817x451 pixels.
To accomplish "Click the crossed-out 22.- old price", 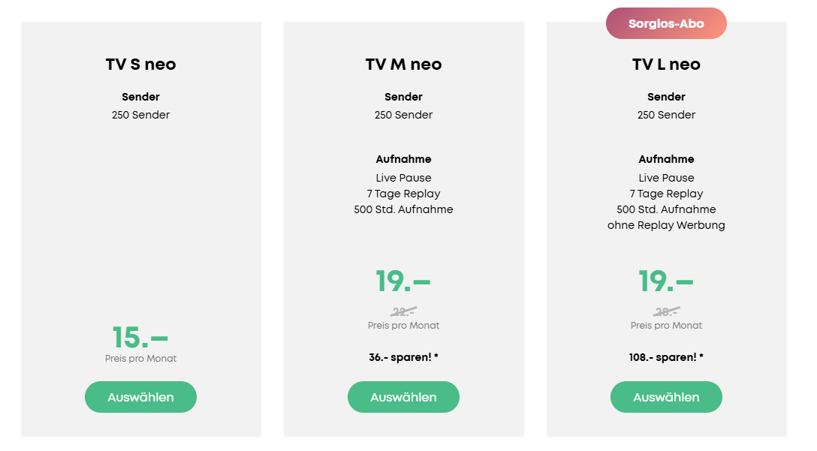I will coord(403,311).
